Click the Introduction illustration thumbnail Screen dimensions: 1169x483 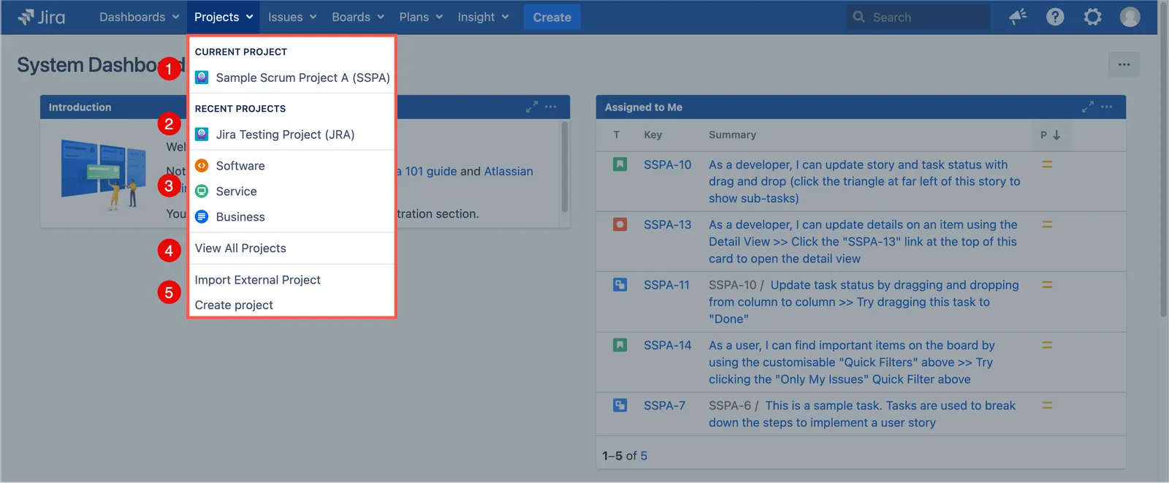coord(103,174)
